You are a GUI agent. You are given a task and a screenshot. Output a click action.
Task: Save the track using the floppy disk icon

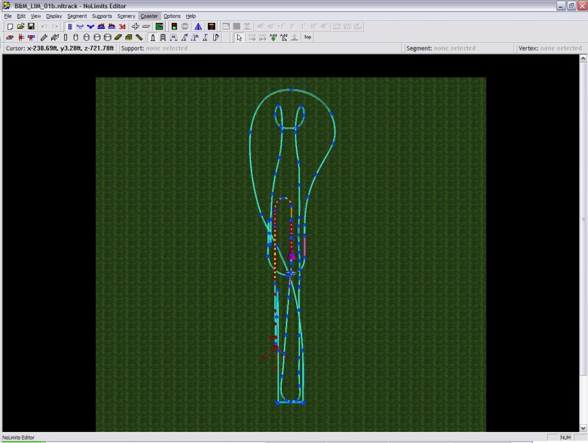coord(31,26)
